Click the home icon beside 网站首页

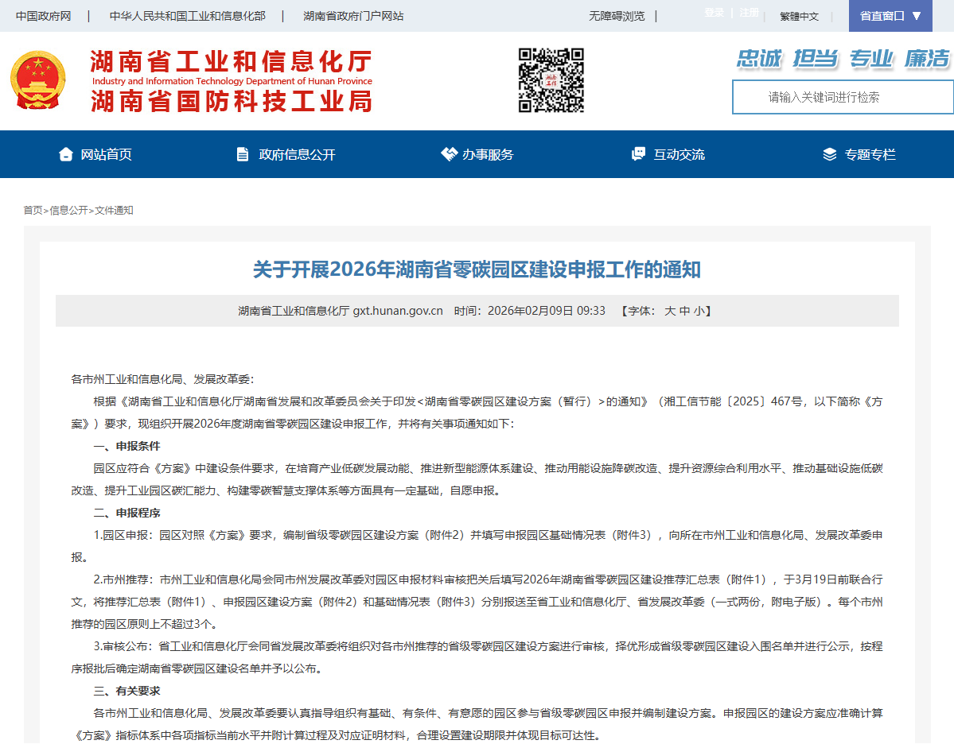pyautogui.click(x=66, y=154)
